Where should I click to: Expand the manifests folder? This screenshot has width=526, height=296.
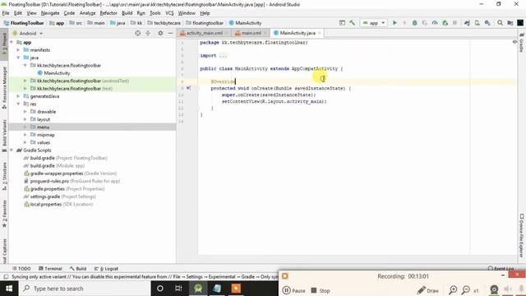pos(18,50)
